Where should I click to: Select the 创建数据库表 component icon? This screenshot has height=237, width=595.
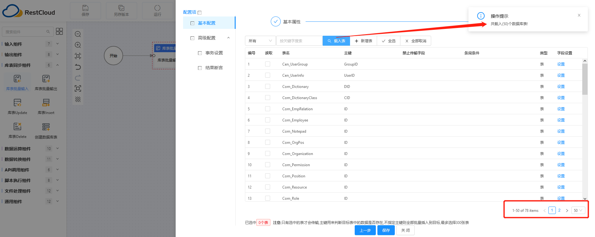coord(46,127)
